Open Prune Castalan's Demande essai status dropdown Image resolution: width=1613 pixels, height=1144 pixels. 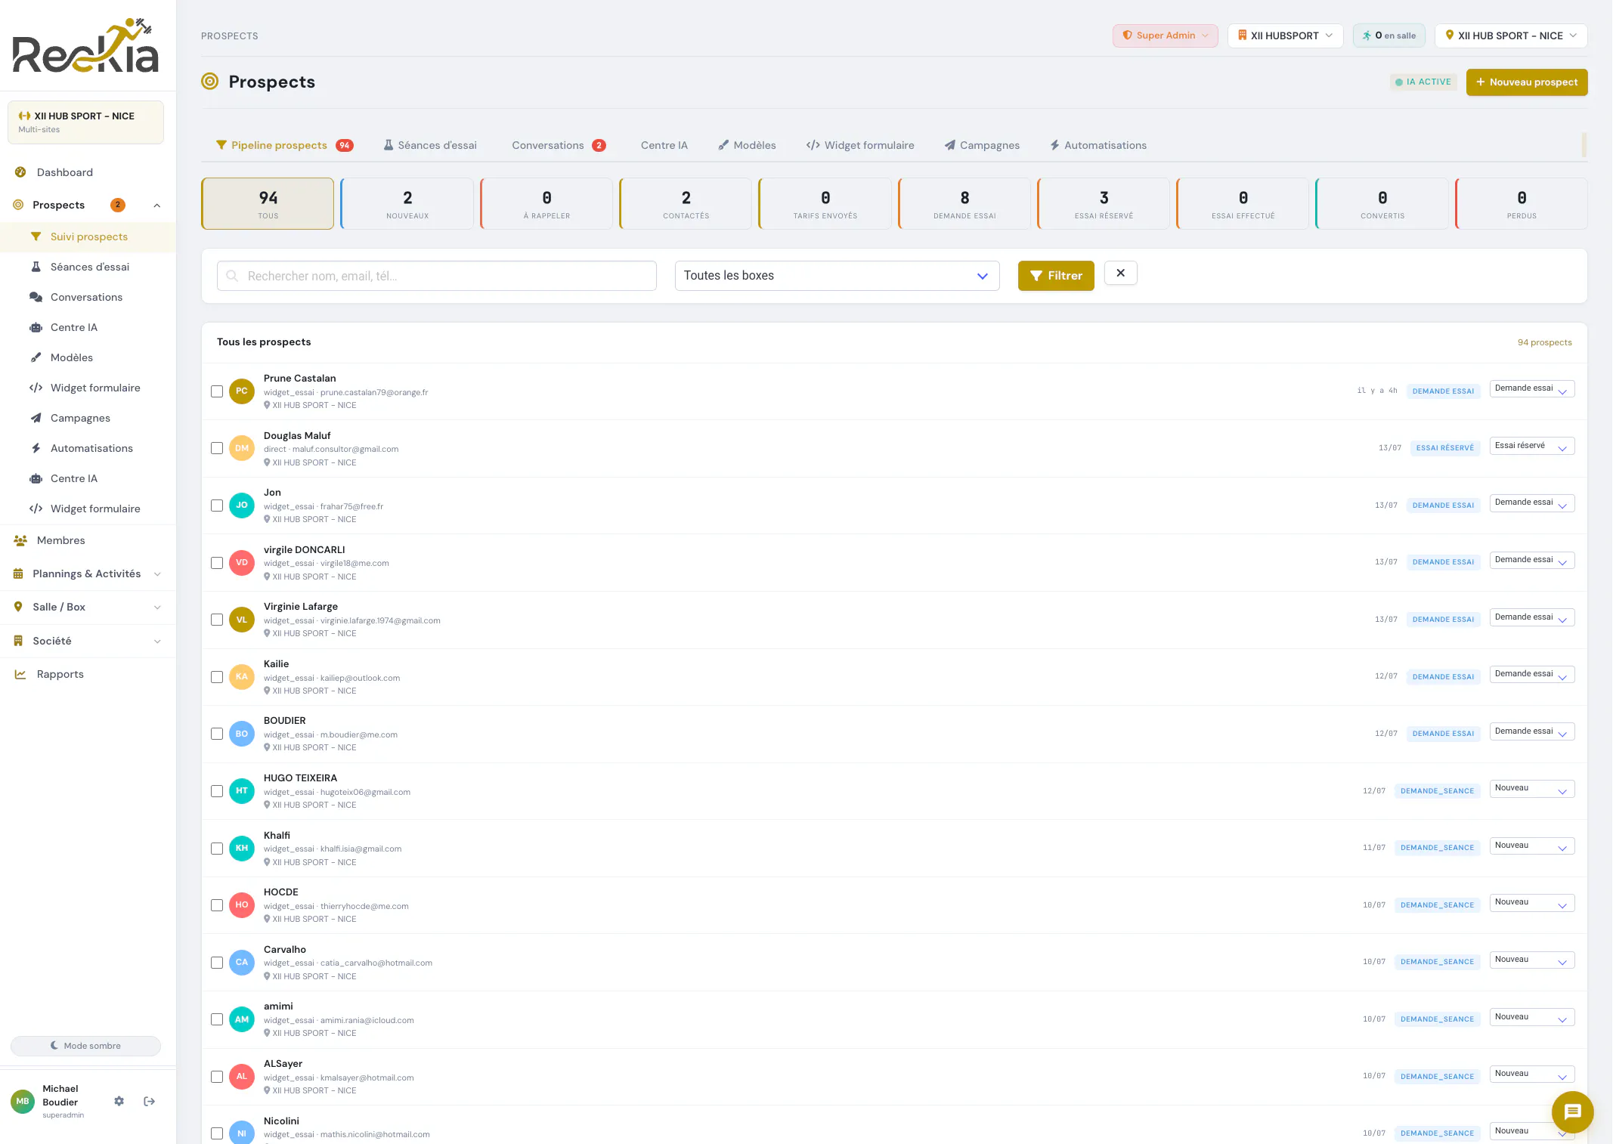coord(1532,388)
